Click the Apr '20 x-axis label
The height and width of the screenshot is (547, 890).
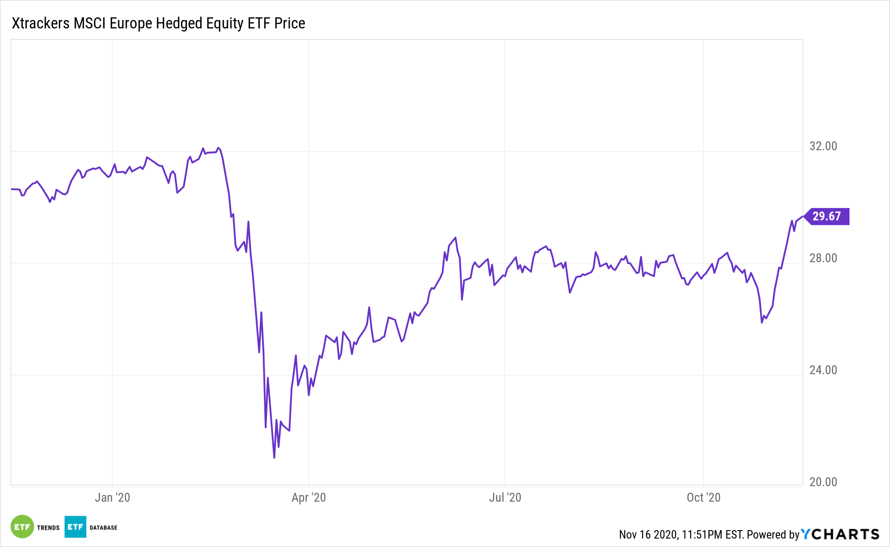[x=308, y=497]
